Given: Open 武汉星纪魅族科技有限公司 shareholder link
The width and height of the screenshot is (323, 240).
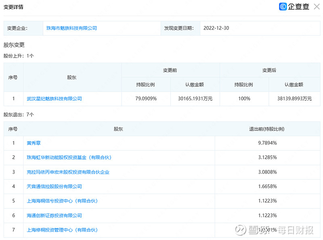Looking at the screenshot, I should pyautogui.click(x=54, y=99).
